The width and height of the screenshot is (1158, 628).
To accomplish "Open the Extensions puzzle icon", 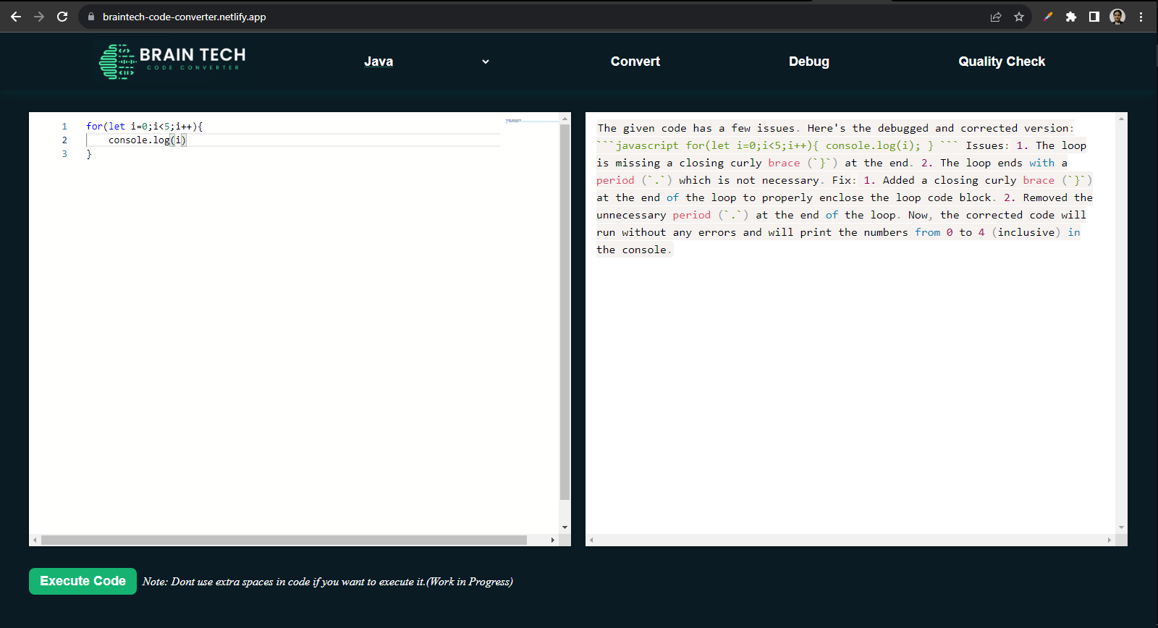I will coord(1071,17).
